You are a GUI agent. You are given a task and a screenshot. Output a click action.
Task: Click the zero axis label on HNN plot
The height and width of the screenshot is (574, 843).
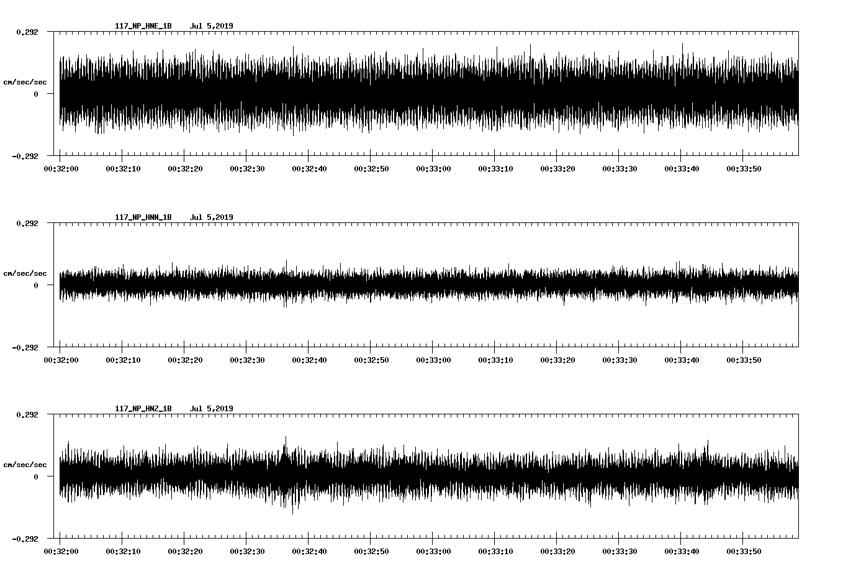[36, 285]
